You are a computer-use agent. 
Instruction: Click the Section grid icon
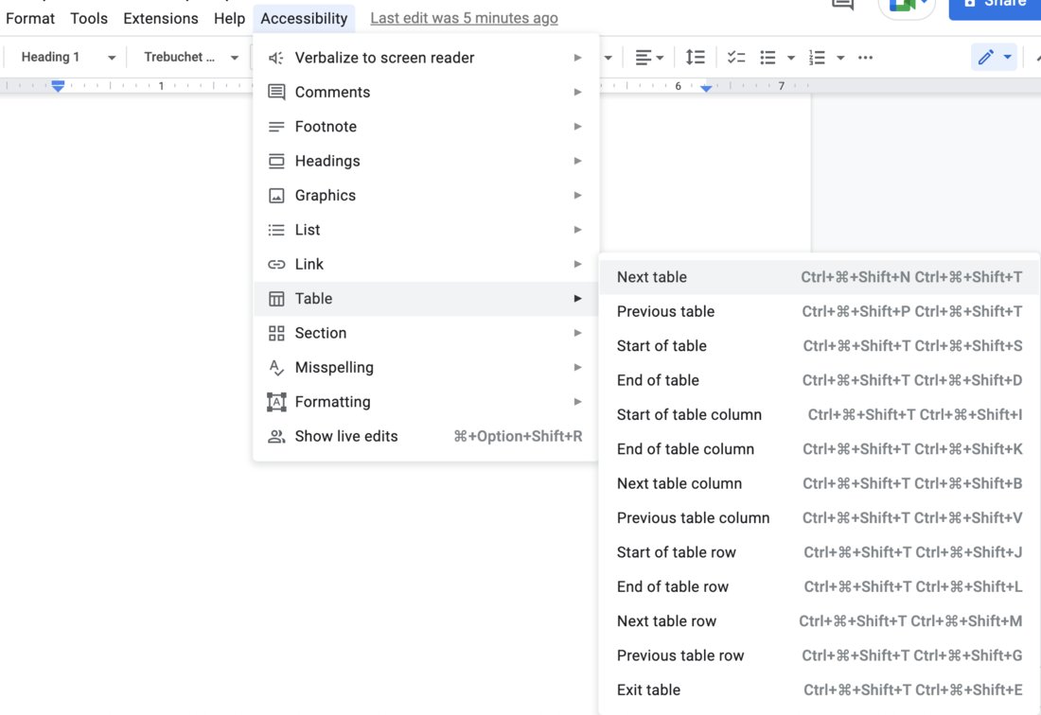(276, 334)
